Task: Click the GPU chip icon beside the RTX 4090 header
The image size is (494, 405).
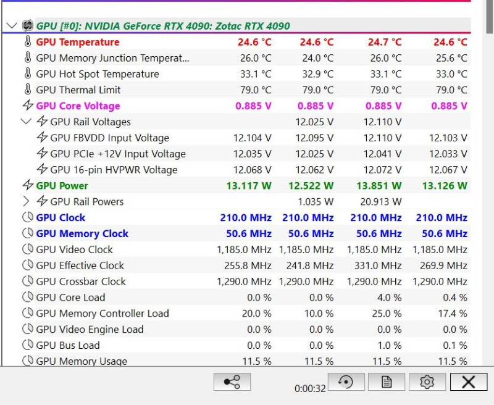Action: pyautogui.click(x=28, y=25)
